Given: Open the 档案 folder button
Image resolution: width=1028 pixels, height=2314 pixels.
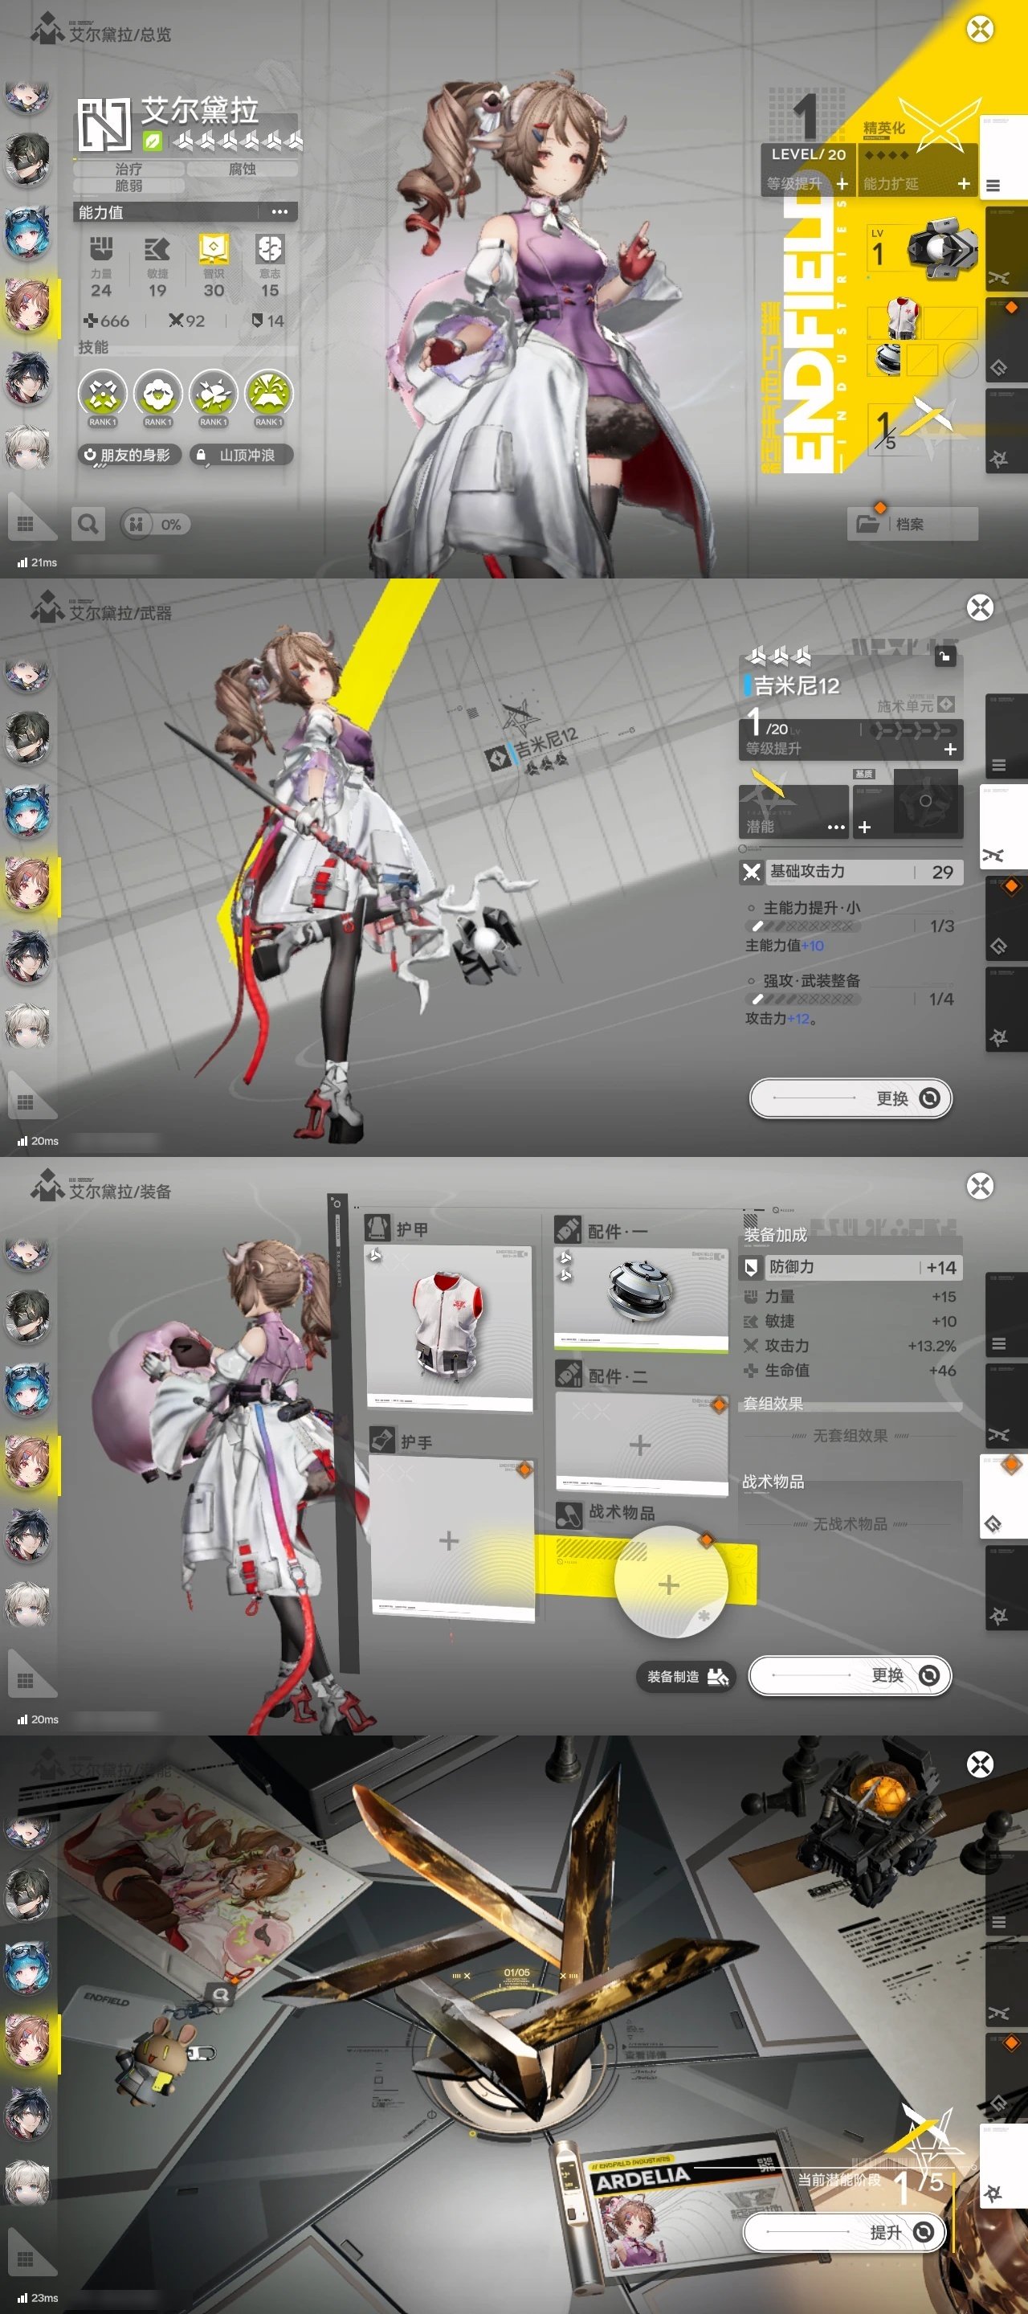Looking at the screenshot, I should 911,524.
